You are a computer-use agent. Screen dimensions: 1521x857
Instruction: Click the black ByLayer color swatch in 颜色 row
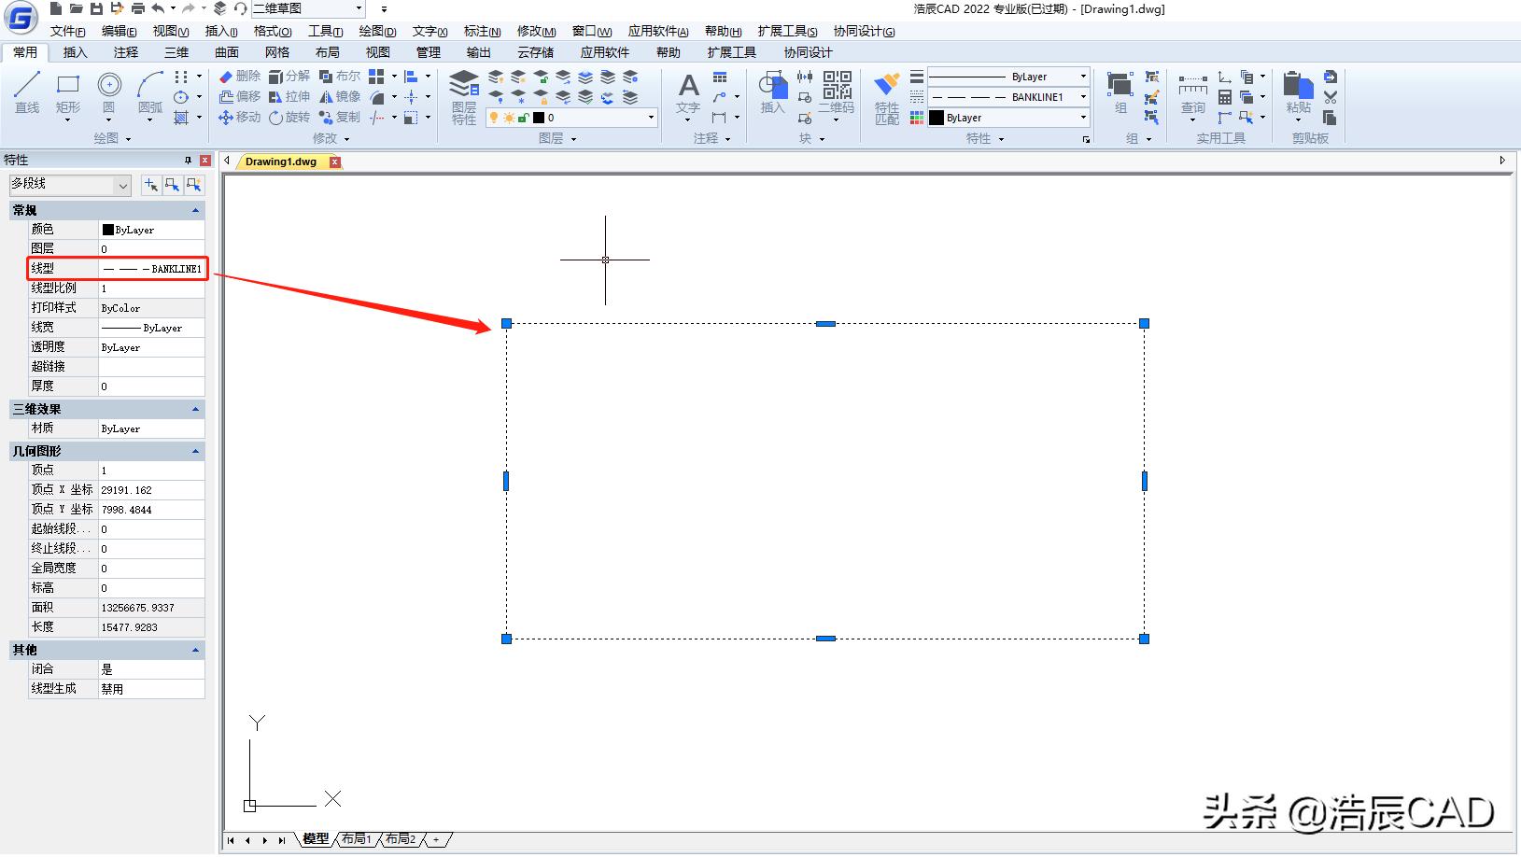coord(108,230)
